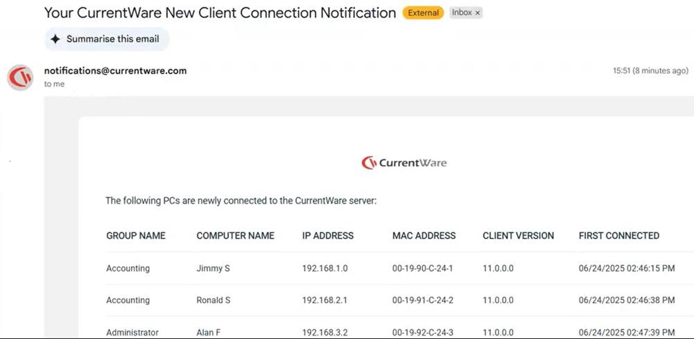Viewport: 694px width, 339px height.
Task: Expand the "to me" recipient details
Action: (54, 84)
